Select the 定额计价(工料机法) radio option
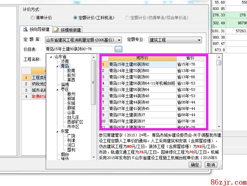 [x=75, y=18]
